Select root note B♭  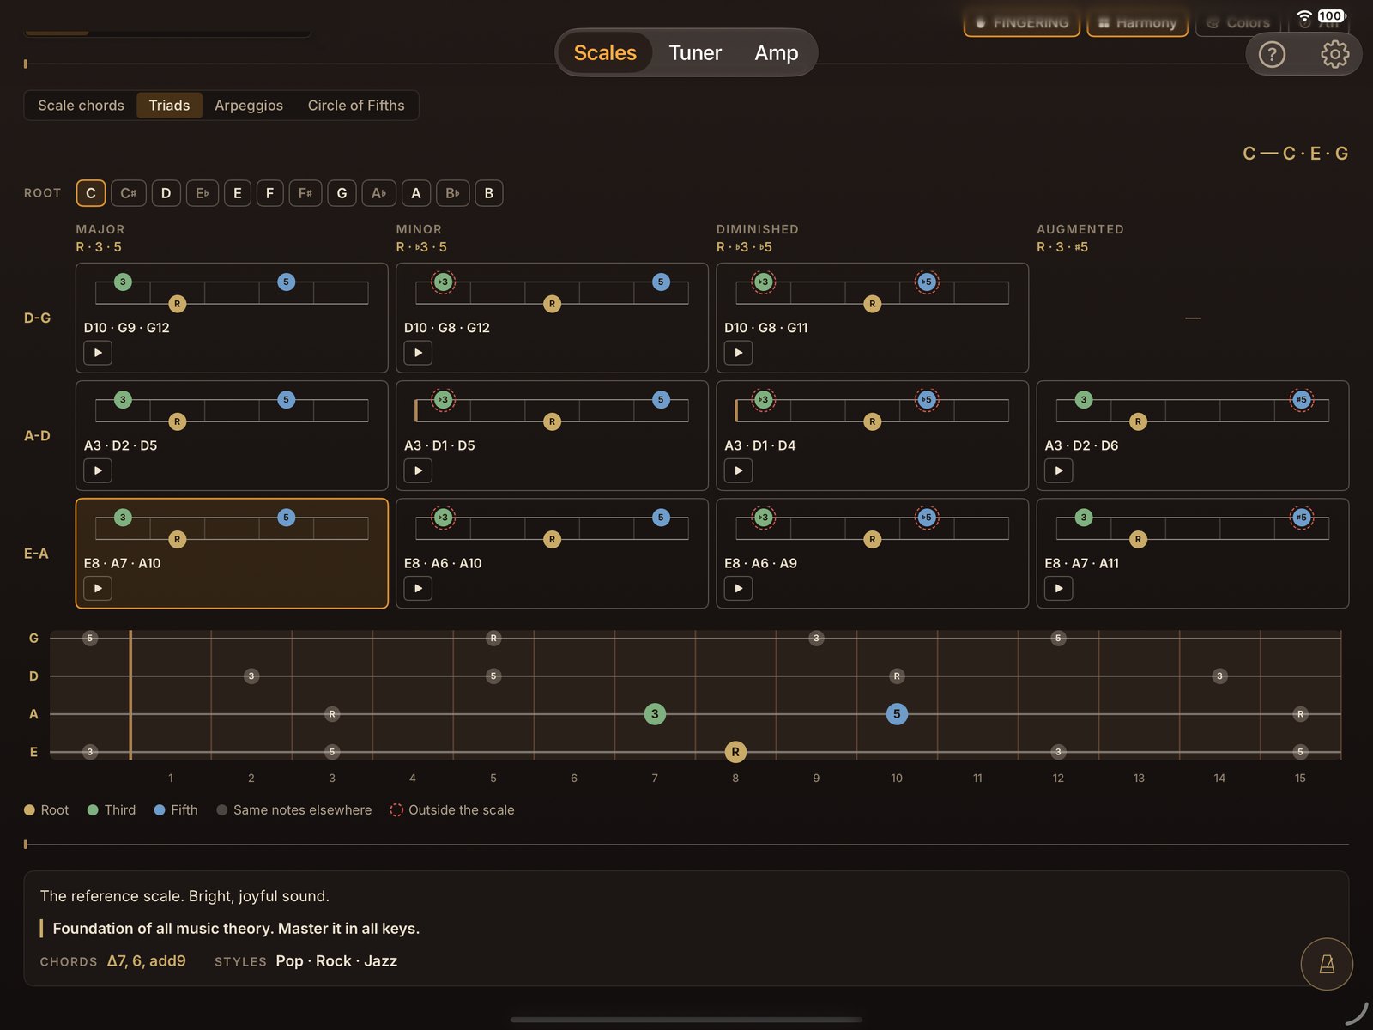(452, 193)
